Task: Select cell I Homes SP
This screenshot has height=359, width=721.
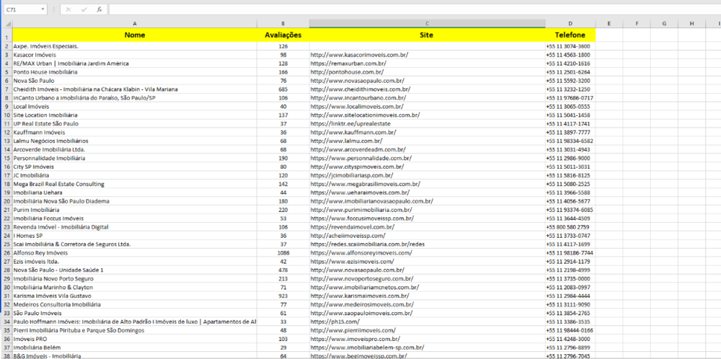Action: [x=134, y=235]
